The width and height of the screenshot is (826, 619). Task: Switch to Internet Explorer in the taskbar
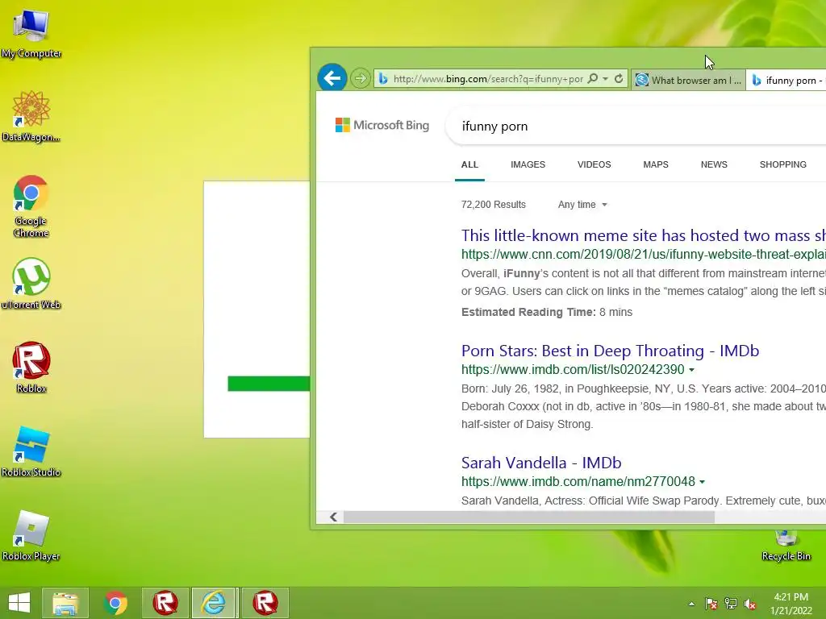214,603
